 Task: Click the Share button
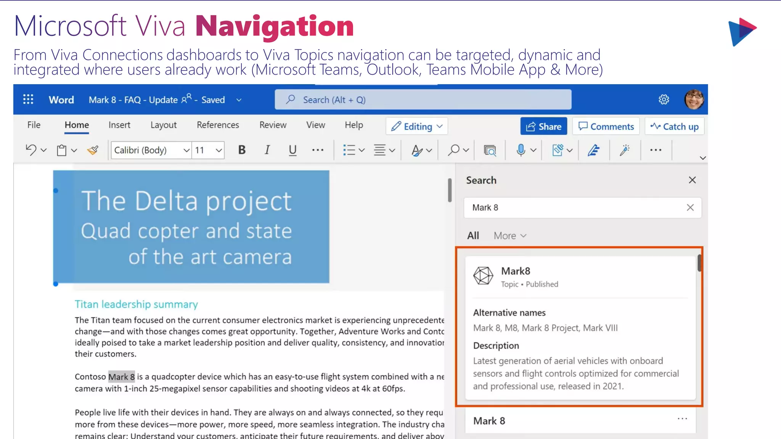(x=543, y=127)
